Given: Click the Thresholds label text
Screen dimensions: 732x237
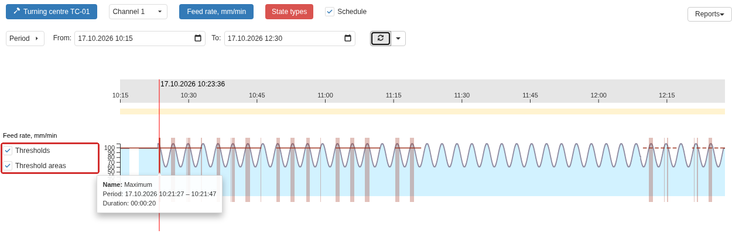Looking at the screenshot, I should click(x=33, y=151).
